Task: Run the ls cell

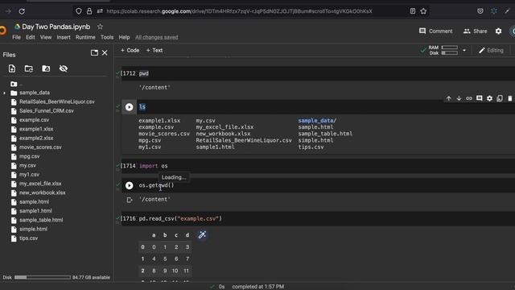Action: [129, 107]
